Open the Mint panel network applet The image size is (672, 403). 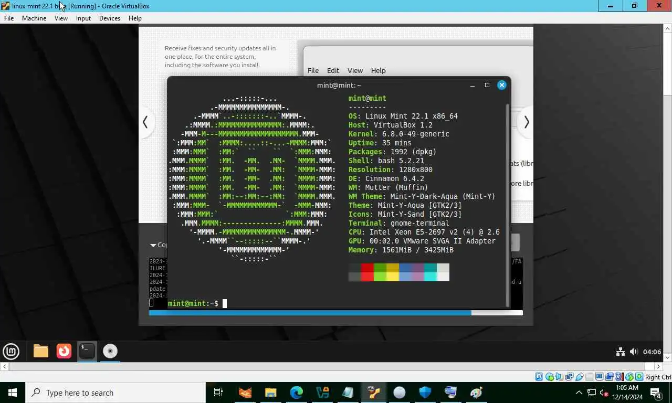point(620,352)
